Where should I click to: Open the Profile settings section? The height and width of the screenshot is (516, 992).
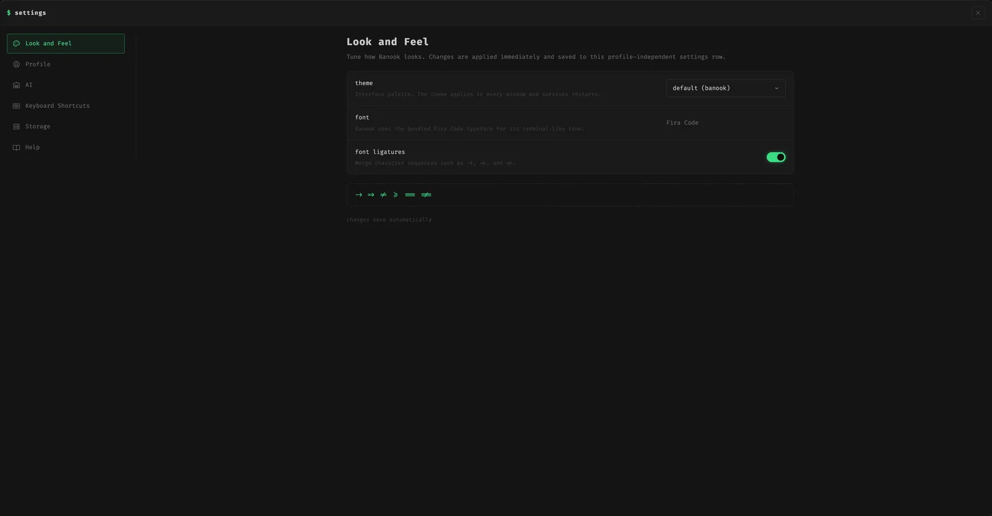pyautogui.click(x=66, y=64)
